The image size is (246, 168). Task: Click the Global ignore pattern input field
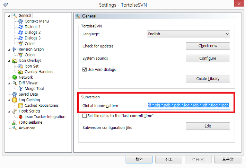188,106
